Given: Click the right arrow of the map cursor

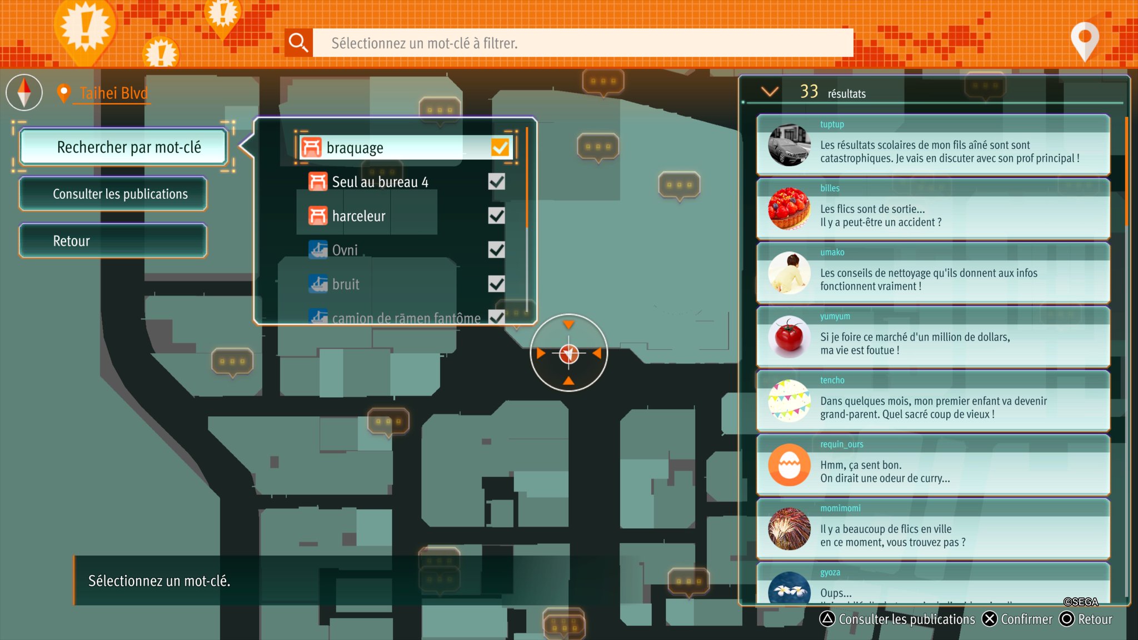Looking at the screenshot, I should pos(597,353).
